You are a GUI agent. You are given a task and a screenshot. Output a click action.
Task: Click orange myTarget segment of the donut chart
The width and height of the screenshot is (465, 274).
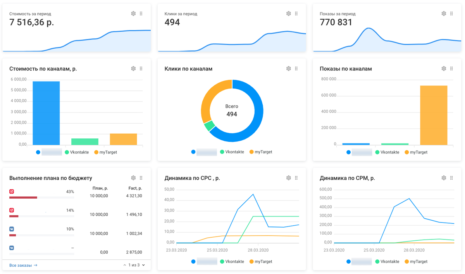click(208, 100)
